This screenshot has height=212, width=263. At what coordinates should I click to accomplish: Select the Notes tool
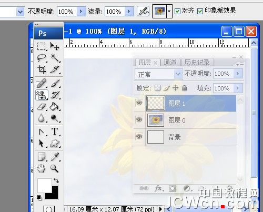pos(42,157)
